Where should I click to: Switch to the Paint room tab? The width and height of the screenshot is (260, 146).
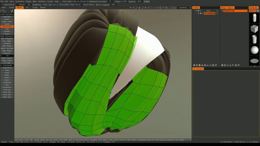pos(4,8)
